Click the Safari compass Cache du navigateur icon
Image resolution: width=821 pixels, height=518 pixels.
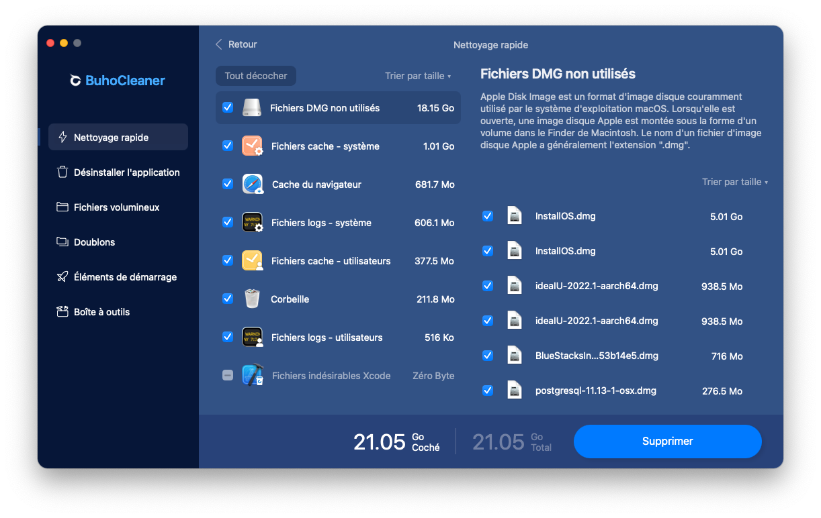click(x=253, y=184)
